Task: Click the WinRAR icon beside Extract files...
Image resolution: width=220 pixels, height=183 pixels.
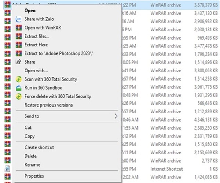Action: click(x=19, y=36)
